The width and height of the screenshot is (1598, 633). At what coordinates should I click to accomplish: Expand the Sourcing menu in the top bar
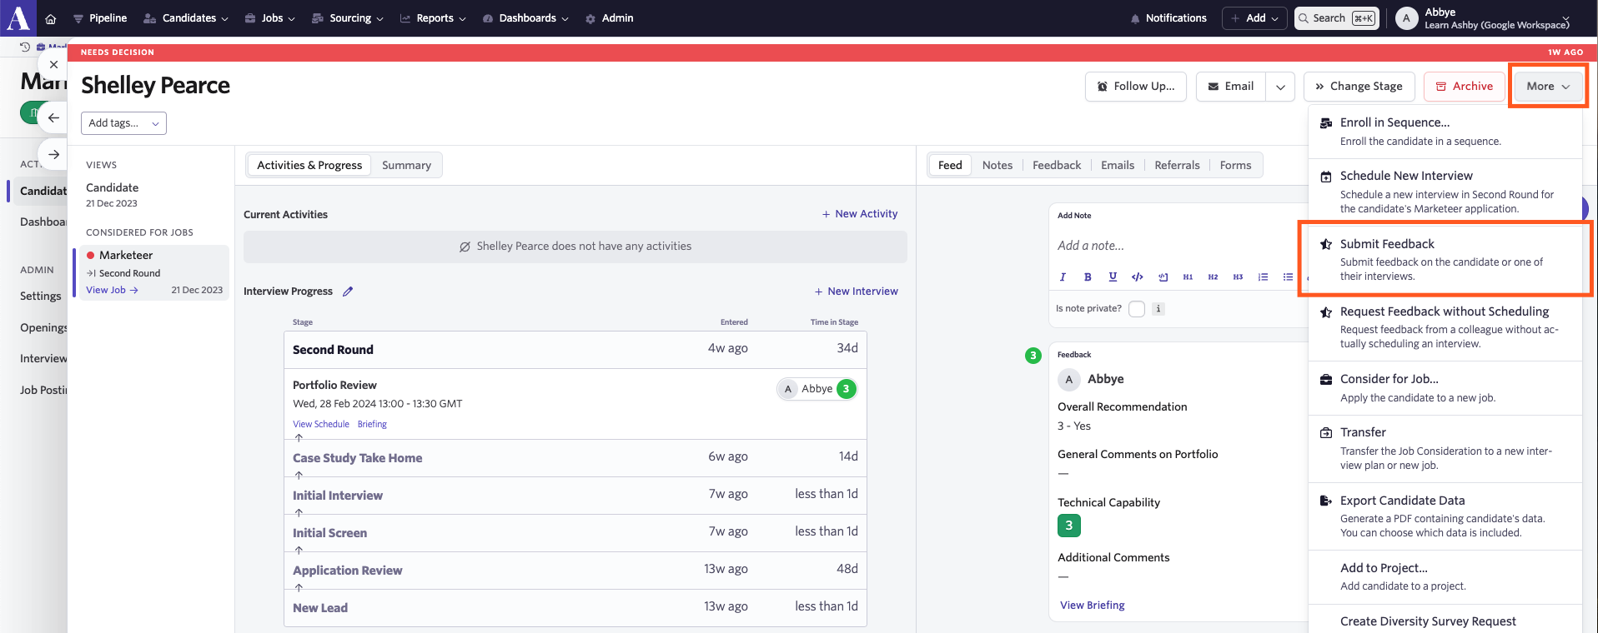pos(347,18)
